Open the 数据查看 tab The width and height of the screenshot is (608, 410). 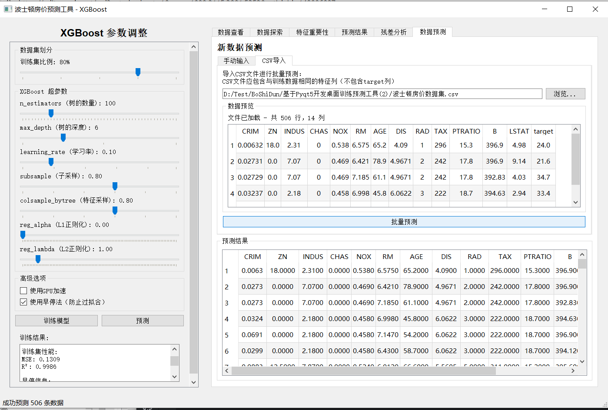[x=231, y=32]
